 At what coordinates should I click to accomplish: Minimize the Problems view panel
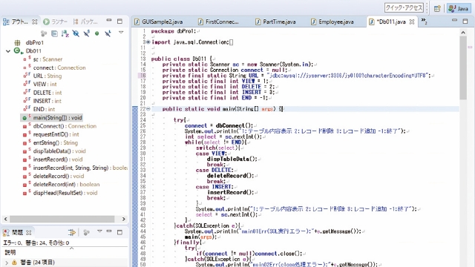click(x=109, y=231)
